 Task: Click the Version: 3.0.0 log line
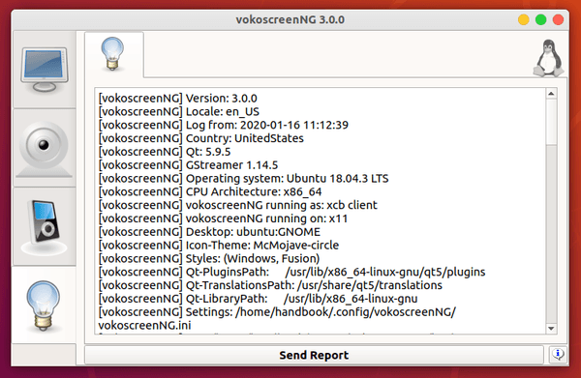pyautogui.click(x=178, y=99)
